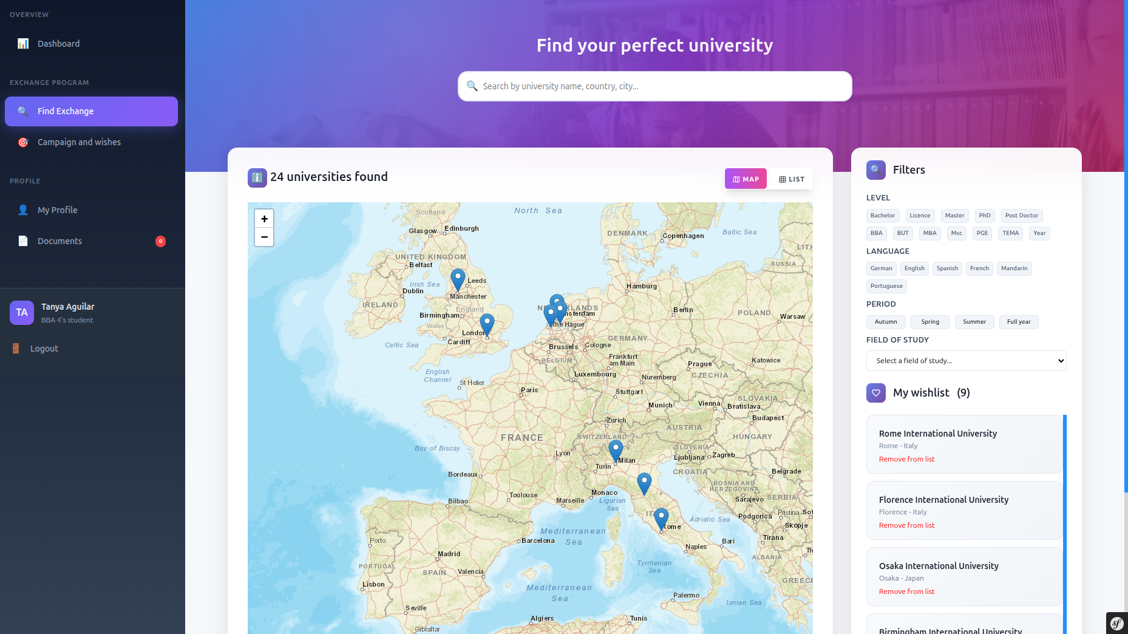Toggle the Licence level filter
The width and height of the screenshot is (1128, 634).
[x=920, y=216]
